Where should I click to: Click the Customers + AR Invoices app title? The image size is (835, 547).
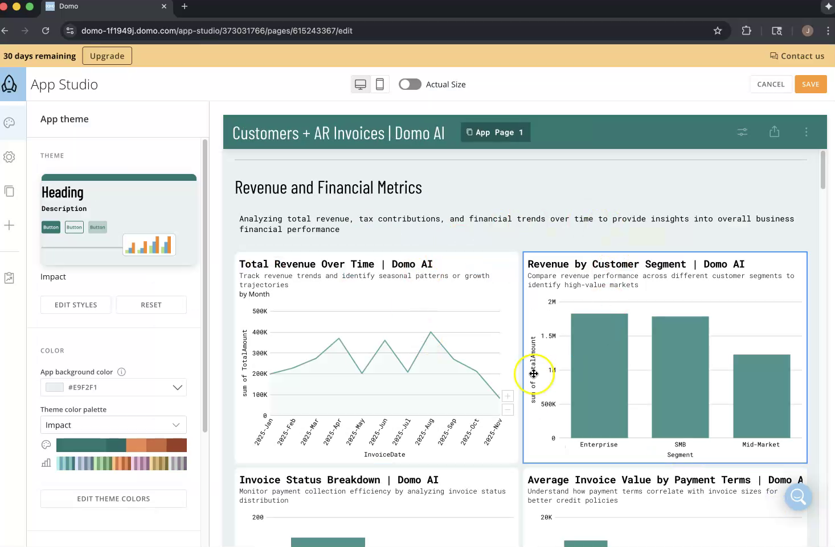(x=338, y=133)
